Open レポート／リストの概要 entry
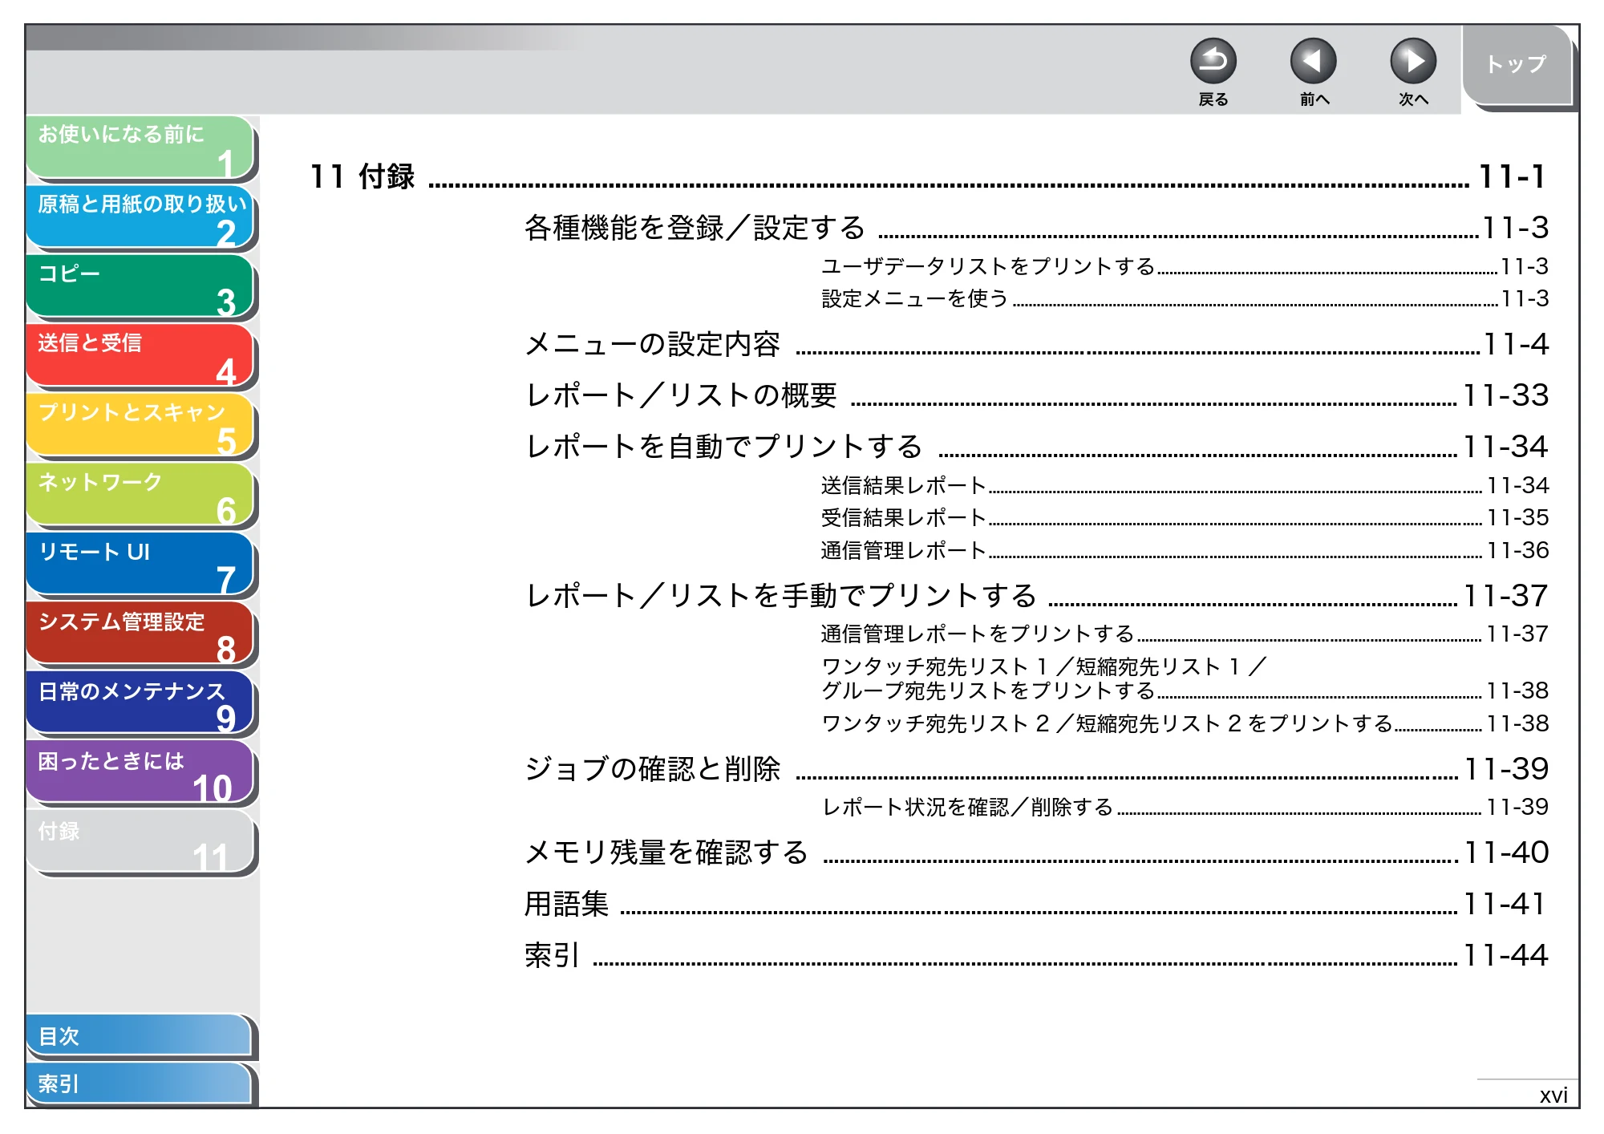This screenshot has height=1134, width=1604. pos(1036,395)
